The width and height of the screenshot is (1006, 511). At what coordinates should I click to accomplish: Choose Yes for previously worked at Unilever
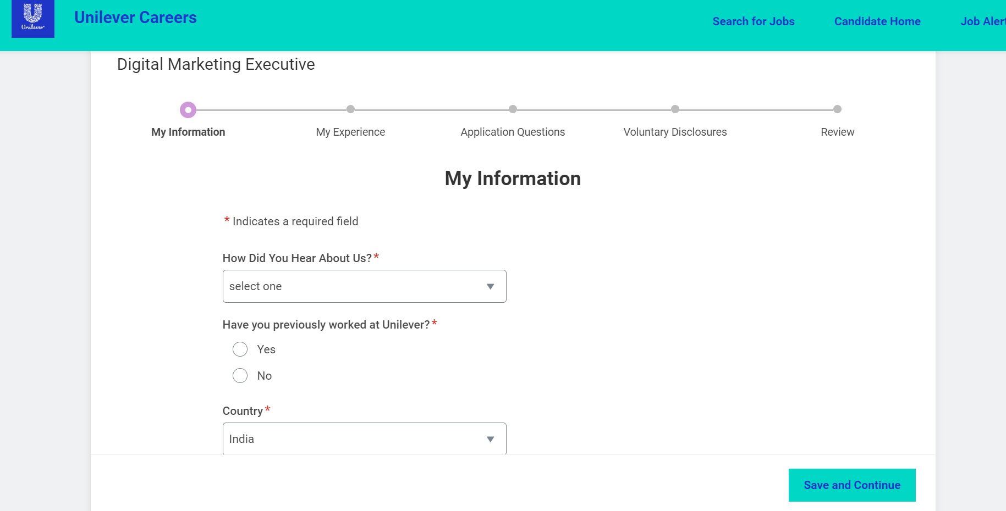(x=240, y=349)
